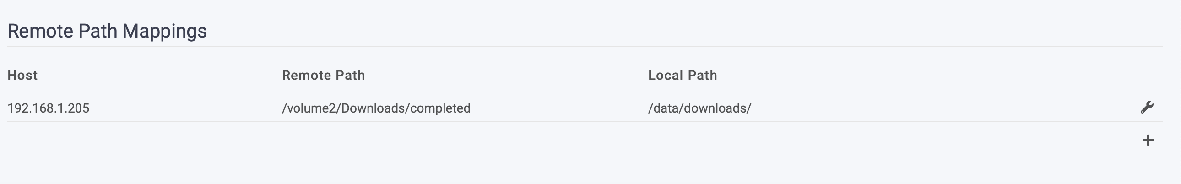The height and width of the screenshot is (184, 1181).
Task: Edit the /volume2/Downloads/completed mapping via wrench
Action: pyautogui.click(x=1147, y=108)
